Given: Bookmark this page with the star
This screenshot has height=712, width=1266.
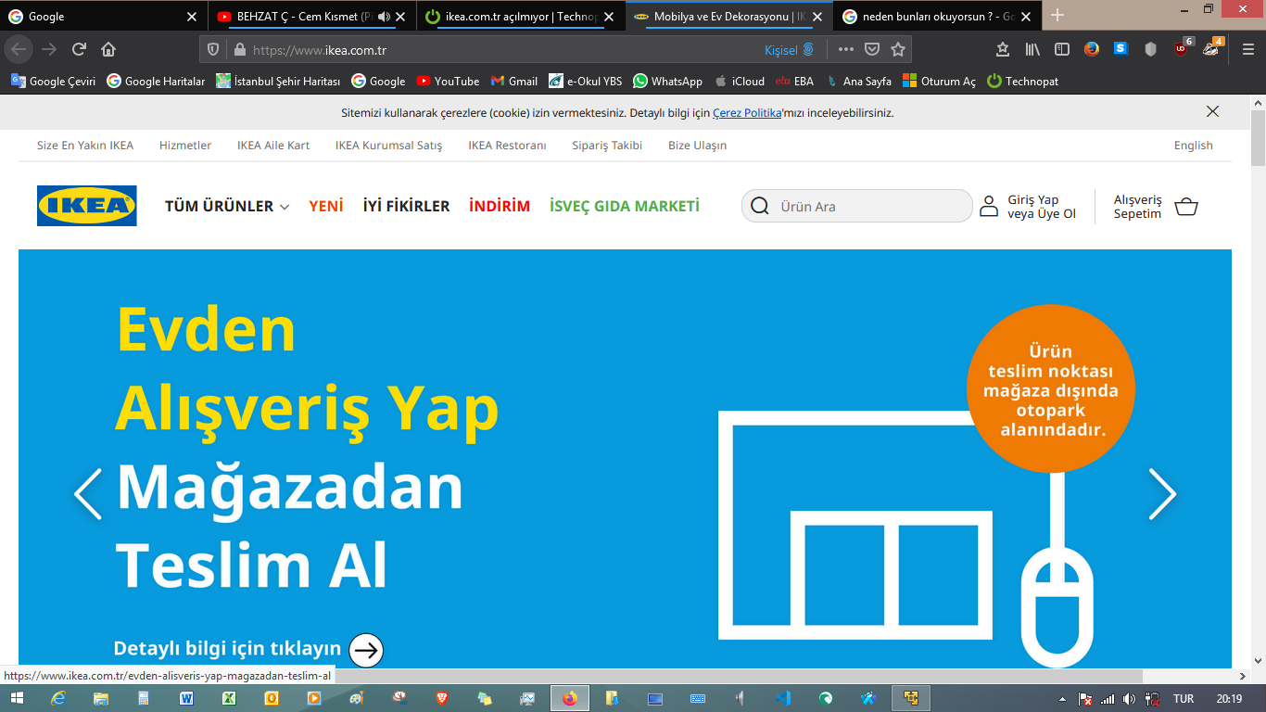Looking at the screenshot, I should (x=898, y=50).
